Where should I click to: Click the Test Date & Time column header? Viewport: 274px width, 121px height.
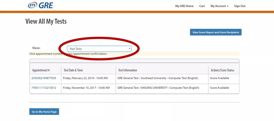coord(73,70)
